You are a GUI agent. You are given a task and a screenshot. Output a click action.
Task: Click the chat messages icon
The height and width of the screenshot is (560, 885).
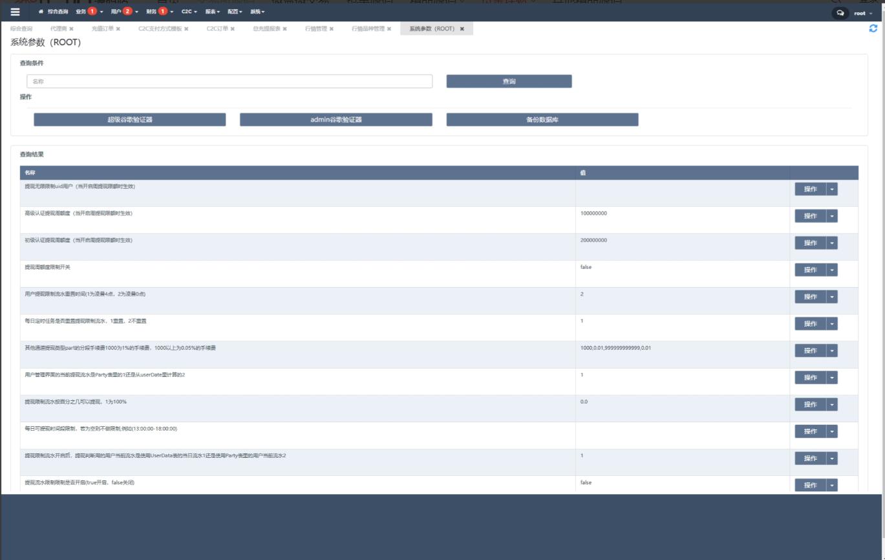pos(840,13)
